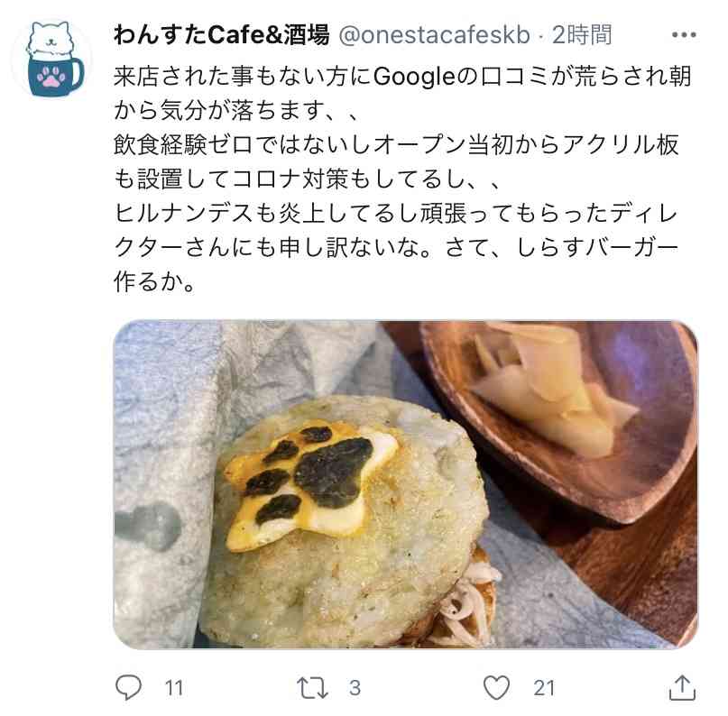View the 11 replies count
Viewport: 728px width, 716px height.
tap(174, 688)
